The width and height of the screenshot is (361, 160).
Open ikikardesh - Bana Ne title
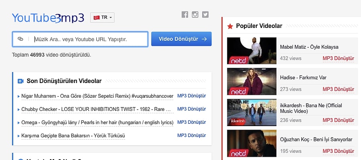(311, 108)
